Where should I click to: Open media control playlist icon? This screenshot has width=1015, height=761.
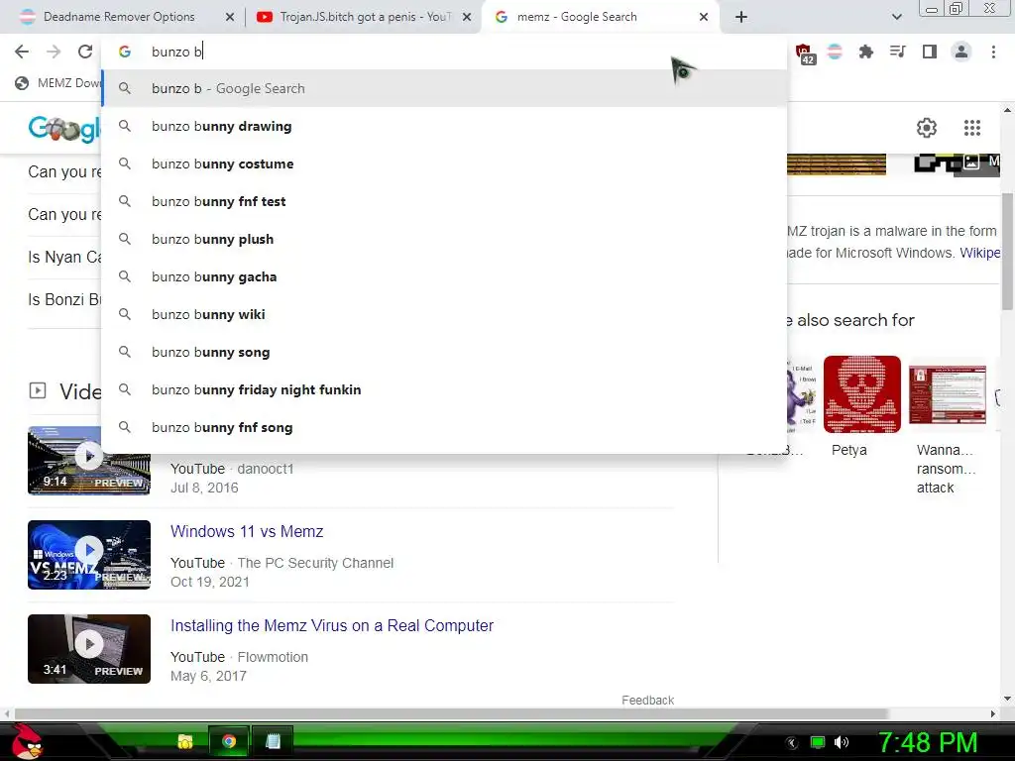click(x=897, y=52)
